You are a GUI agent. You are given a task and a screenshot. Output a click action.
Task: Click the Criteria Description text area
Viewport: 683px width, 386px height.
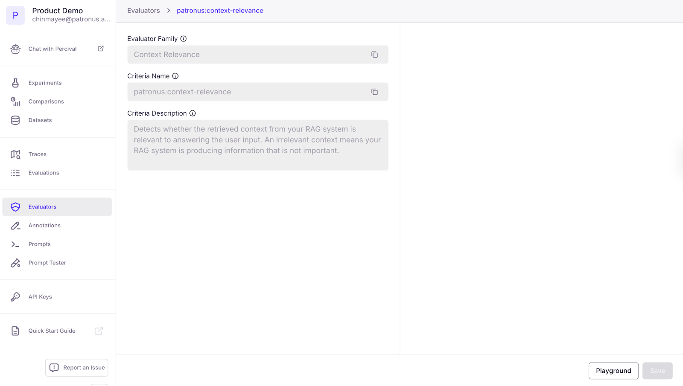(x=258, y=145)
